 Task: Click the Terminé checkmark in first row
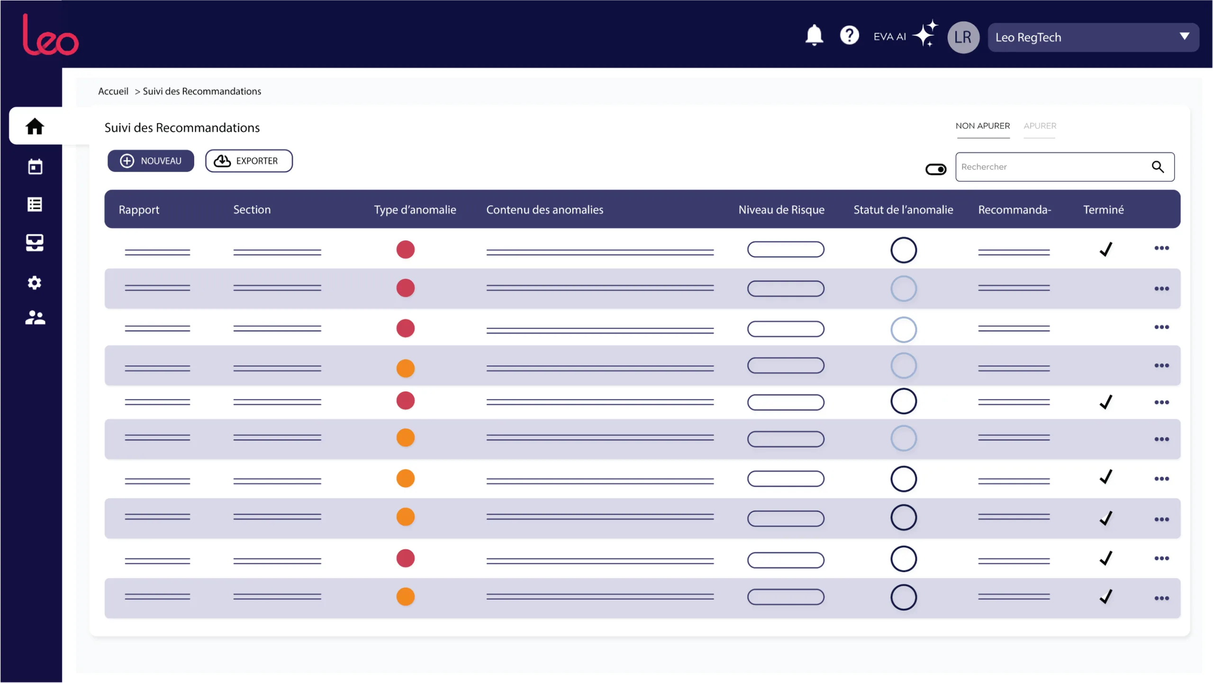[1106, 249]
